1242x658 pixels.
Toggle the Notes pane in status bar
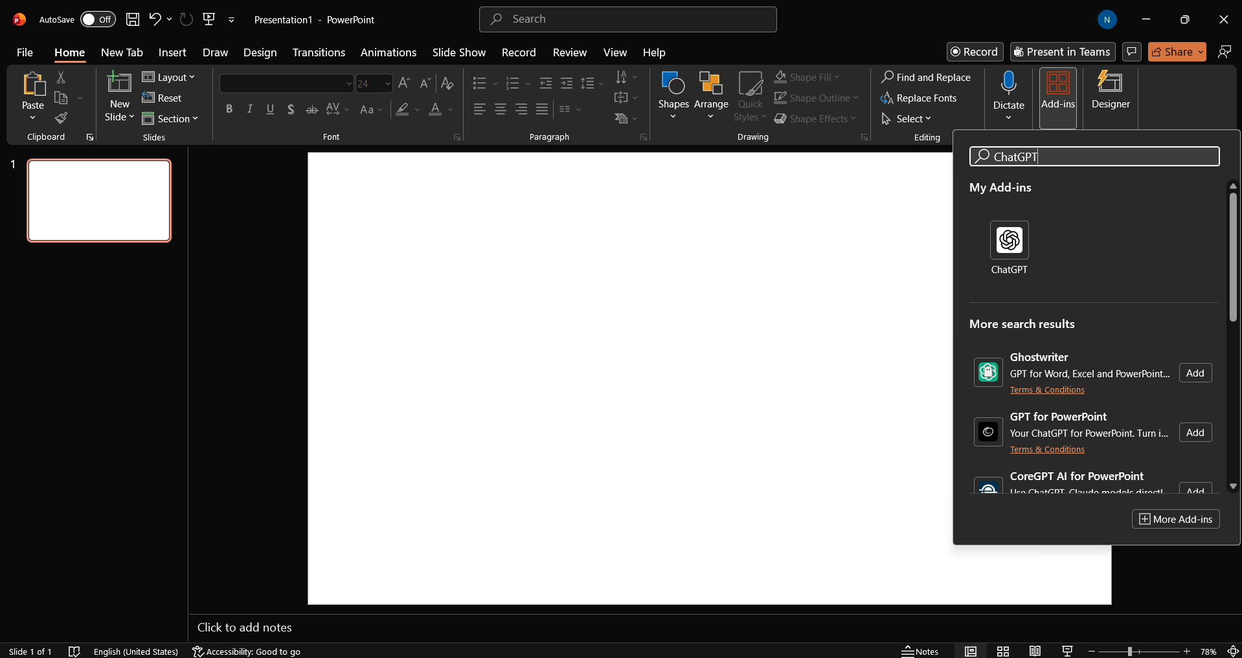click(x=920, y=651)
